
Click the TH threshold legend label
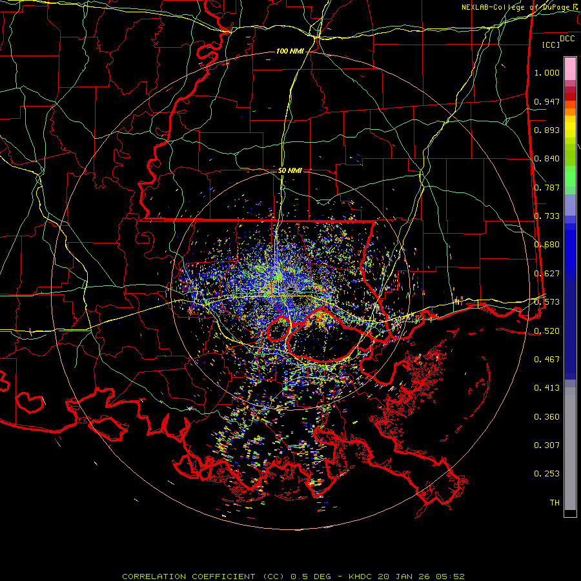555,503
